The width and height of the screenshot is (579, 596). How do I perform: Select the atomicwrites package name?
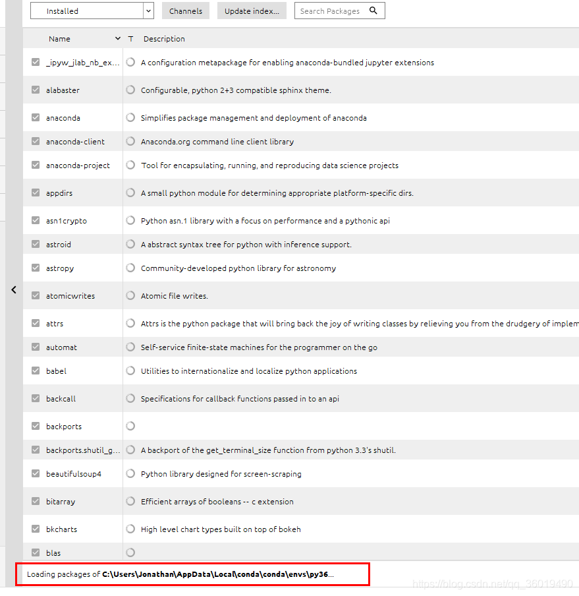(70, 296)
